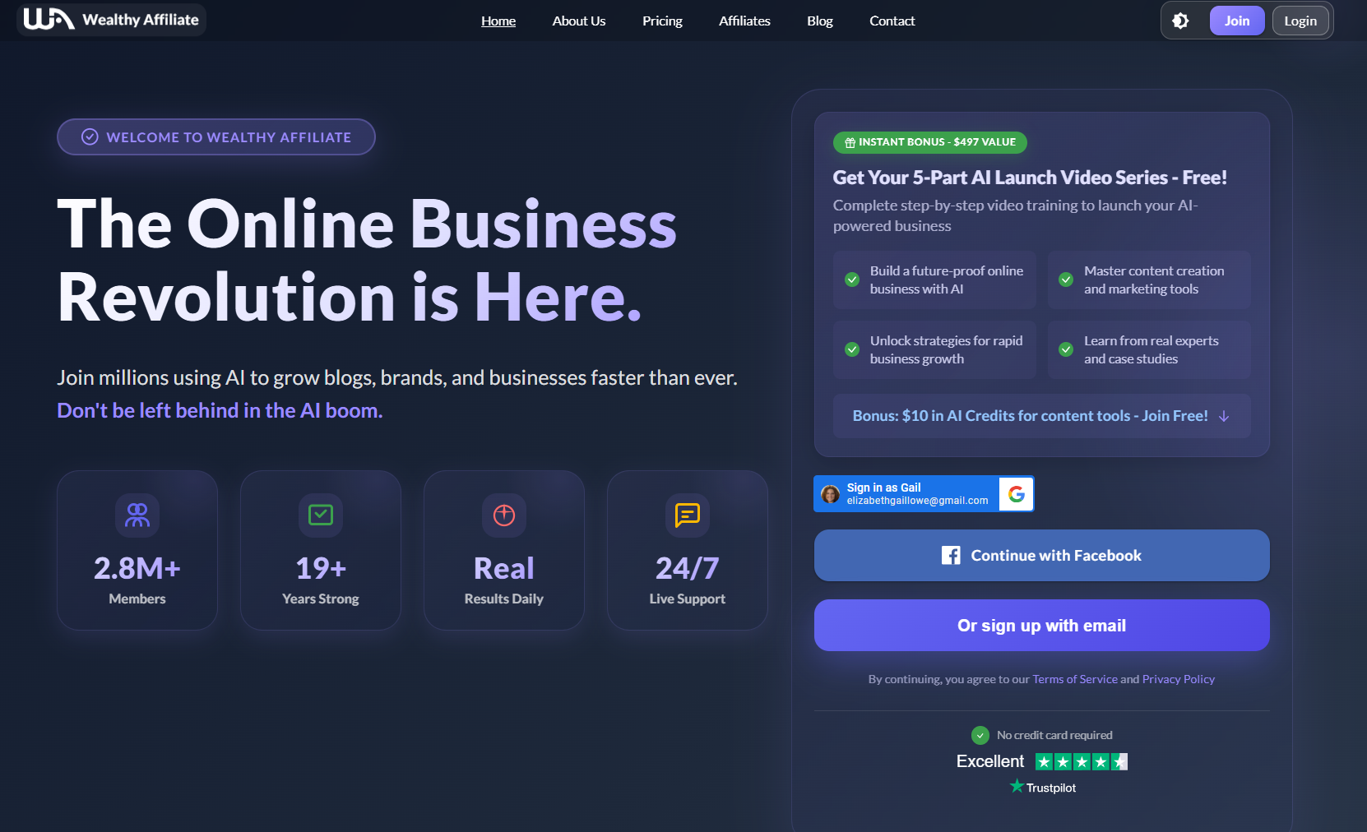Click the No credit card required checkmark
Viewport: 1367px width, 832px height.
tap(980, 735)
